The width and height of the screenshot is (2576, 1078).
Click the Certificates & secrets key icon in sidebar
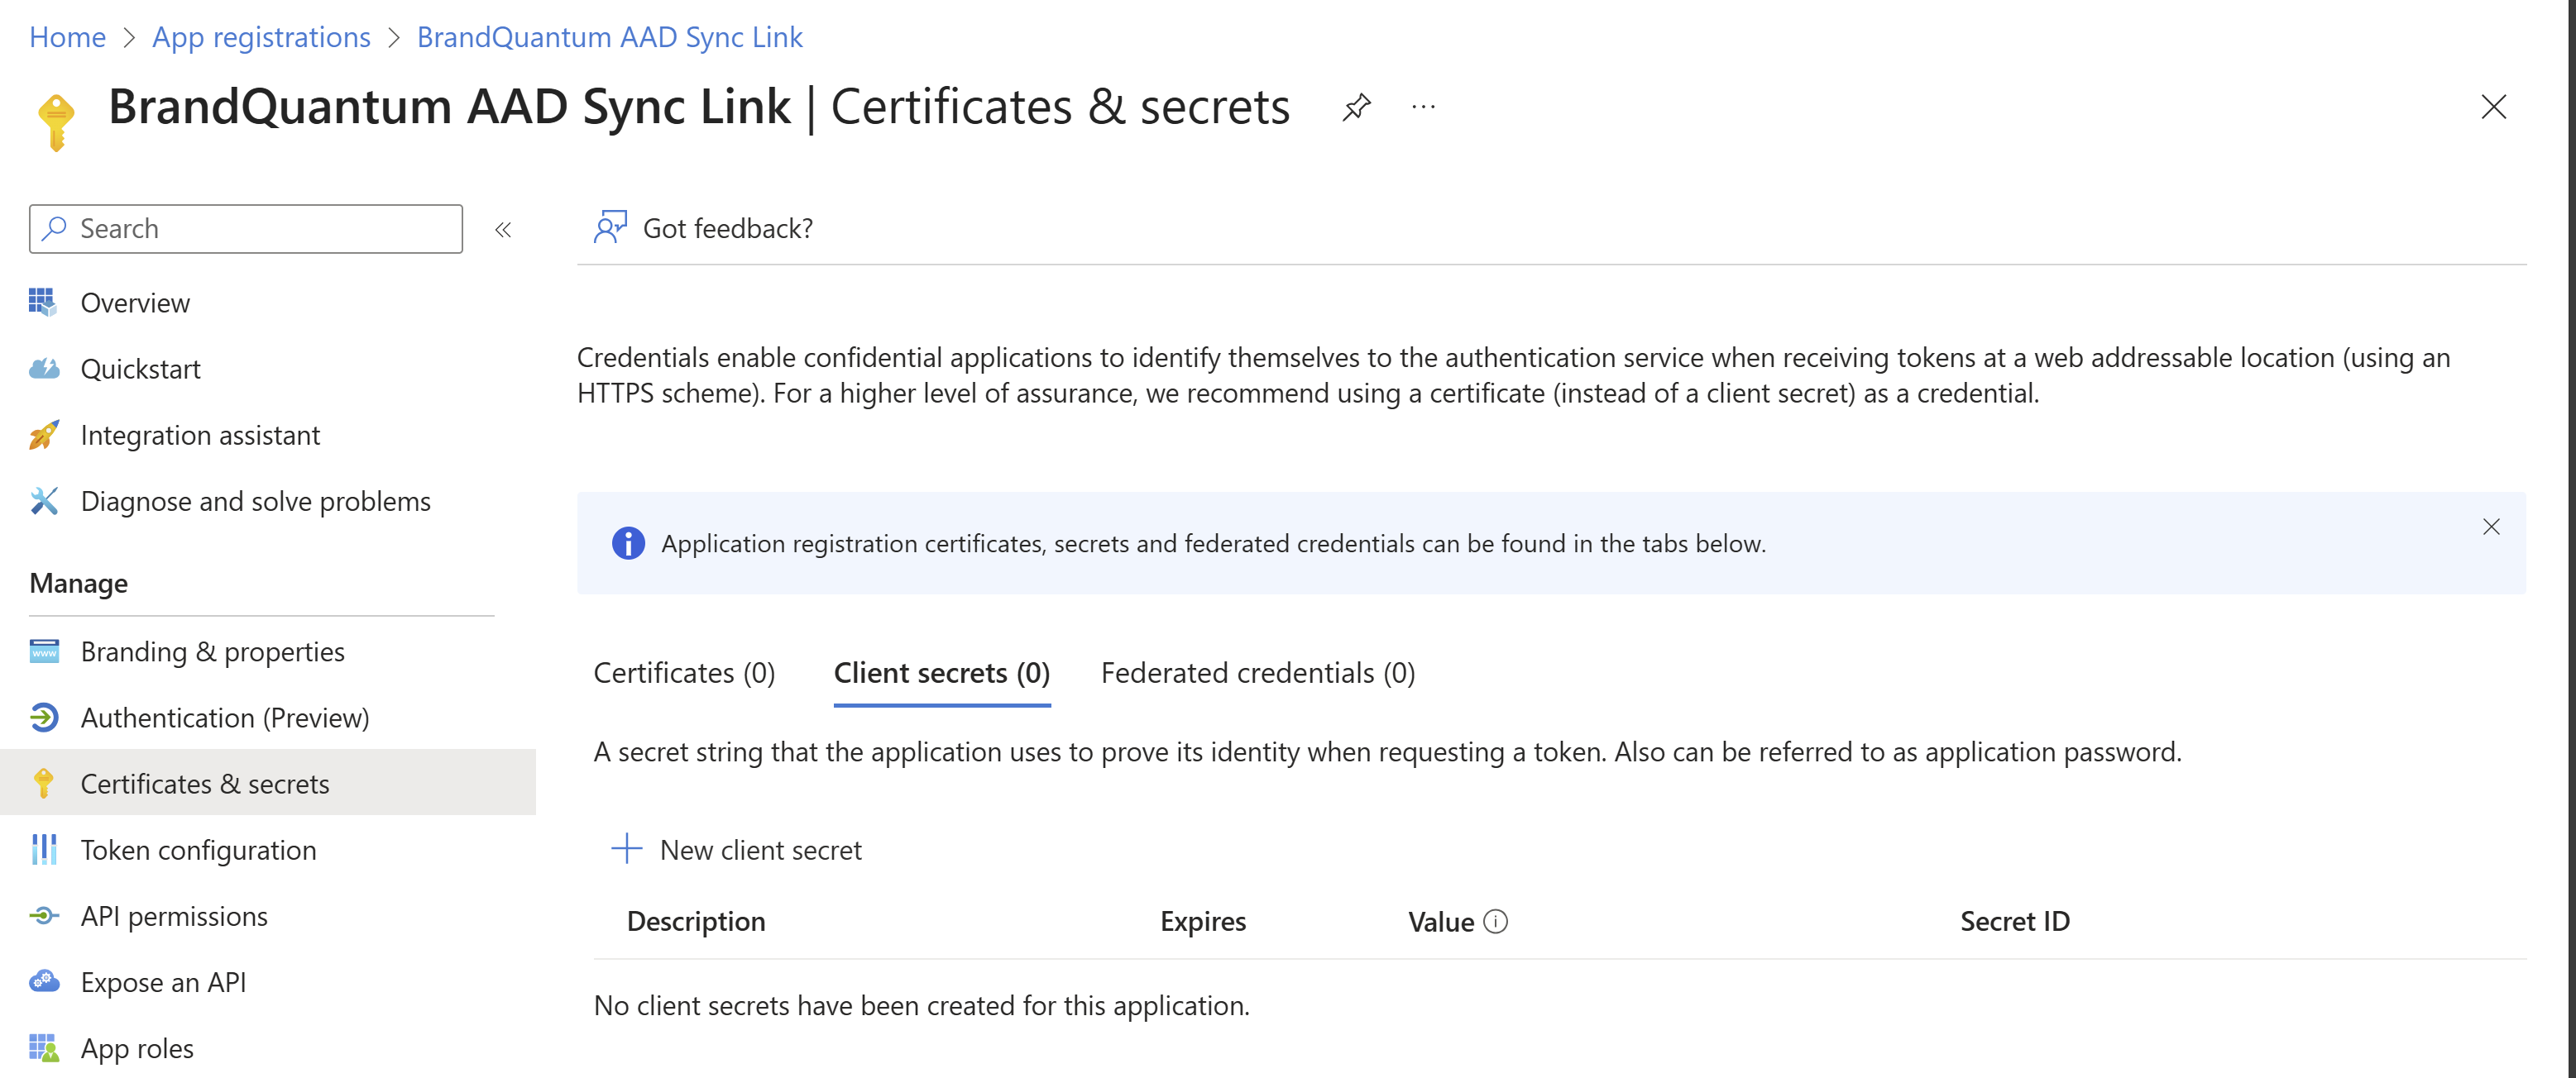(43, 783)
